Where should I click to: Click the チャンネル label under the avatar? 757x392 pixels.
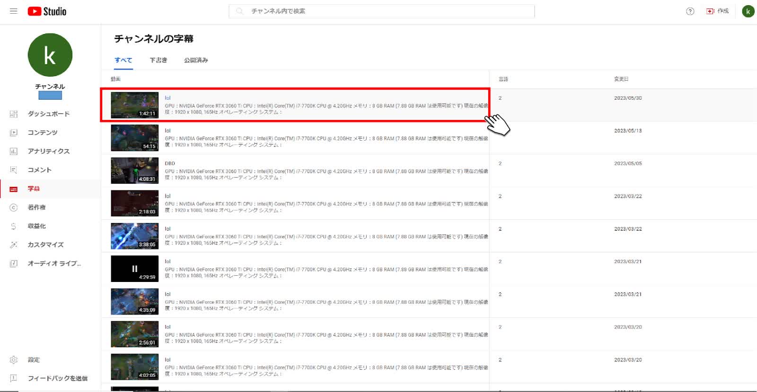50,86
